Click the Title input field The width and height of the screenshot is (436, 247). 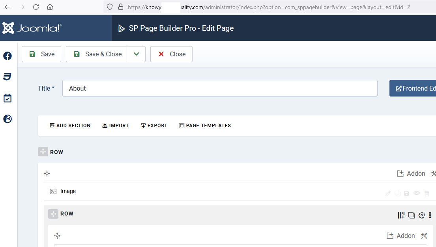pos(220,88)
